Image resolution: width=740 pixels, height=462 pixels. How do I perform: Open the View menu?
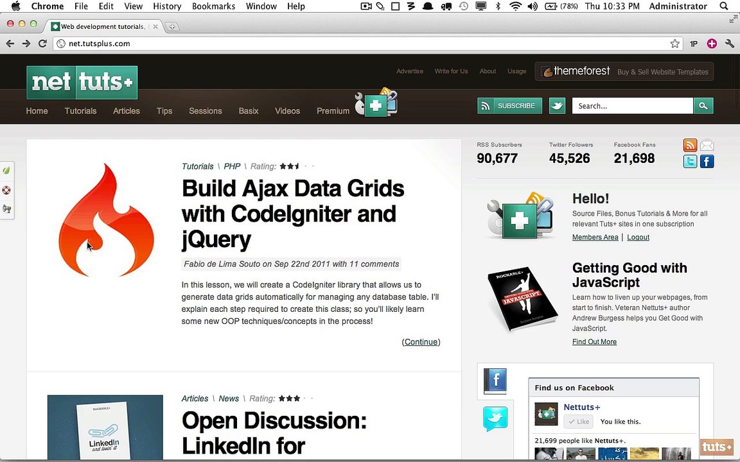coord(133,6)
